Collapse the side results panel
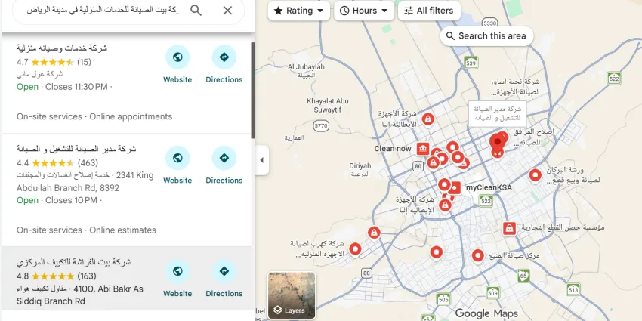This screenshot has height=321, width=642. (261, 160)
